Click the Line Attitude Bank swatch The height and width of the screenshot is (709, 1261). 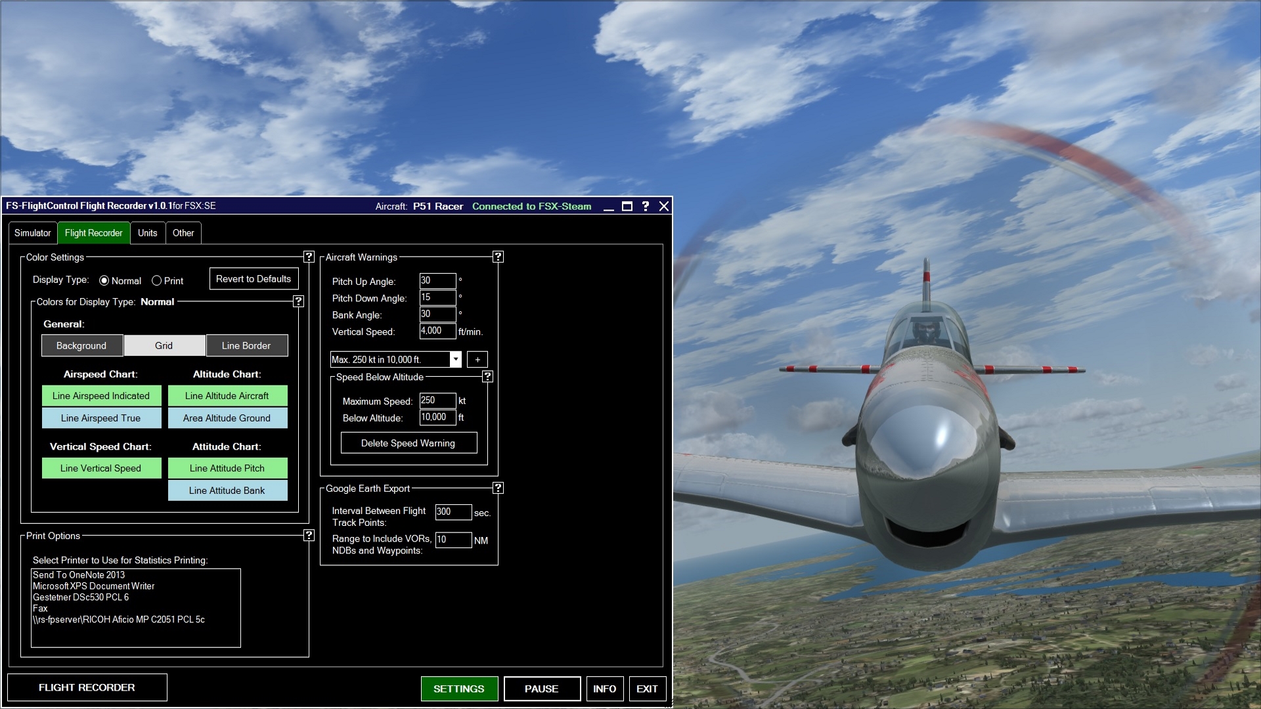tap(227, 491)
